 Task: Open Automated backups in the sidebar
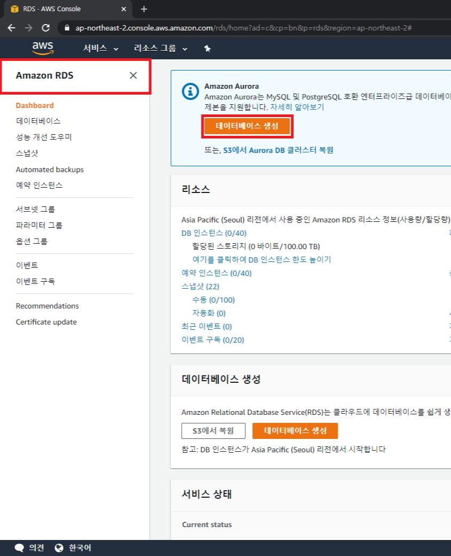(x=50, y=169)
